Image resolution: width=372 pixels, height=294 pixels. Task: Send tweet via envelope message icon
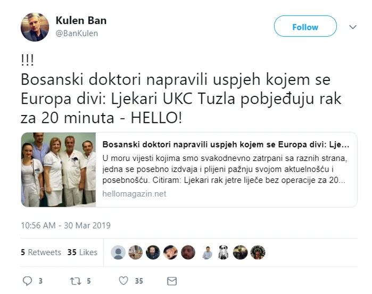(x=172, y=281)
